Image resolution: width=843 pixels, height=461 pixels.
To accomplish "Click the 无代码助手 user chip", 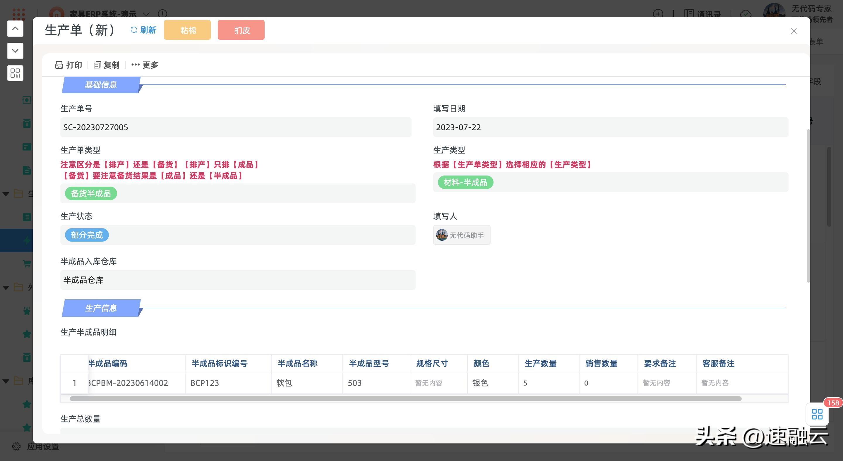I will point(461,235).
